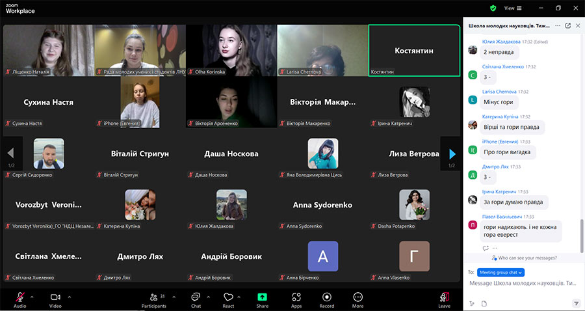Click the send message arrow icon
Image resolution: width=585 pixels, height=311 pixels.
tap(576, 303)
